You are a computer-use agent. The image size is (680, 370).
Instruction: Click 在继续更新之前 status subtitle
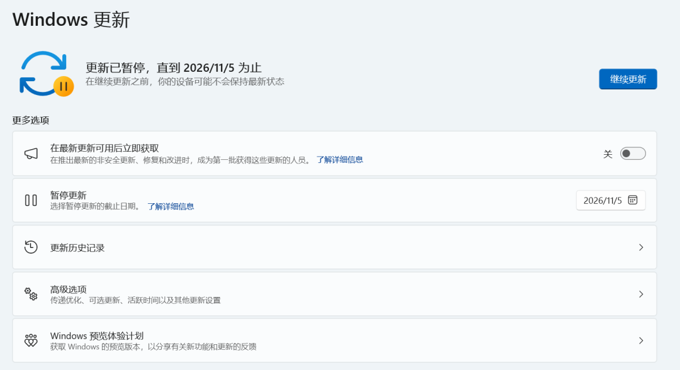point(184,81)
